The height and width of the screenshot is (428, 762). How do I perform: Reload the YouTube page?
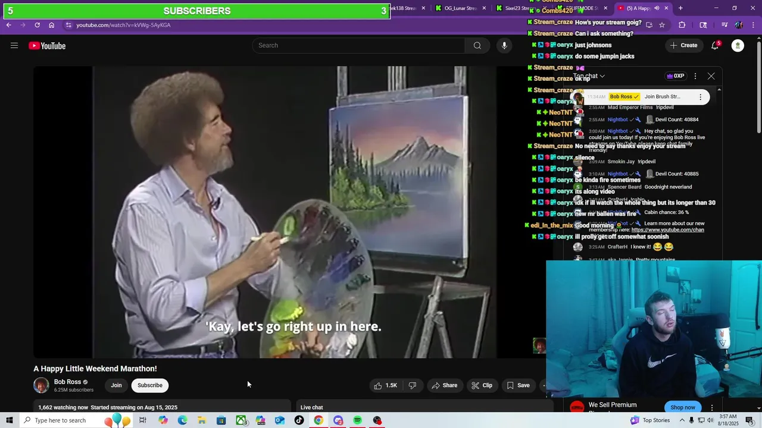tap(37, 25)
